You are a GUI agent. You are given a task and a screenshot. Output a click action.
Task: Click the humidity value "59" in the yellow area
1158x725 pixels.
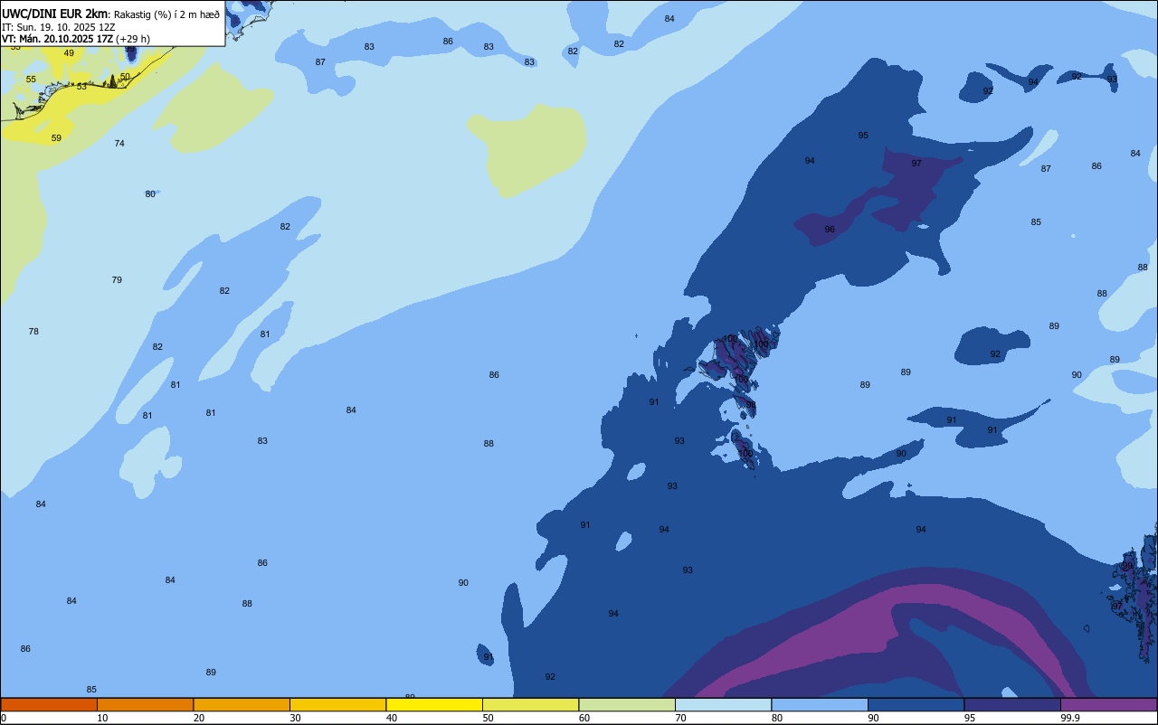pyautogui.click(x=56, y=138)
